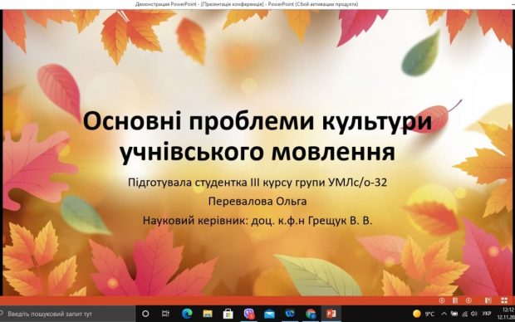The image size is (515, 322).
Task: Open Viber from the taskbar
Action: (x=249, y=314)
